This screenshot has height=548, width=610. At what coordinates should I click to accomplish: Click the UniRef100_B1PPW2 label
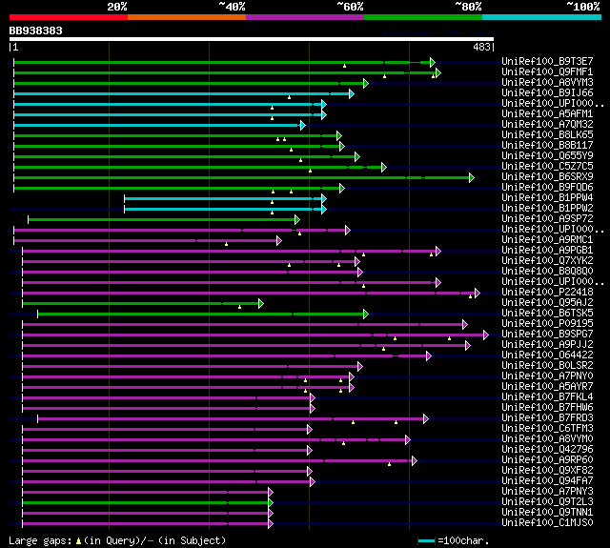click(x=547, y=209)
